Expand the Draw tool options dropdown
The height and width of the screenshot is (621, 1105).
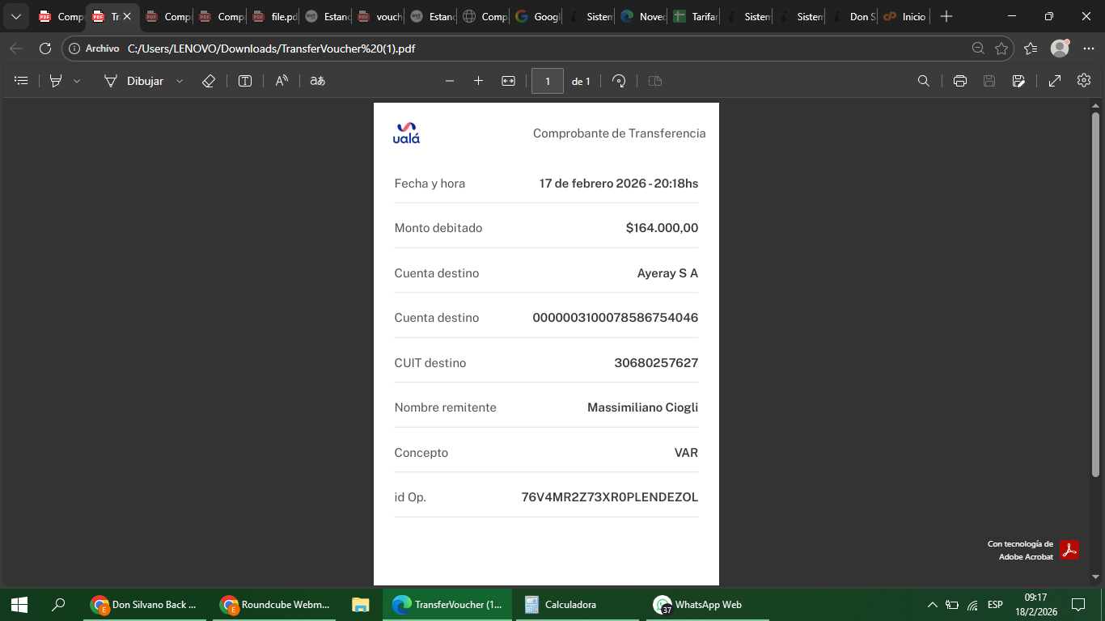click(180, 81)
